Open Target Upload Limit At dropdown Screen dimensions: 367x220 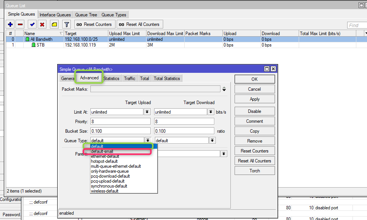pos(147,112)
